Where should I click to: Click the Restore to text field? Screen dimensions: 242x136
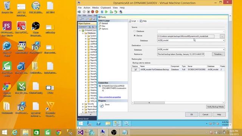coord(181,54)
